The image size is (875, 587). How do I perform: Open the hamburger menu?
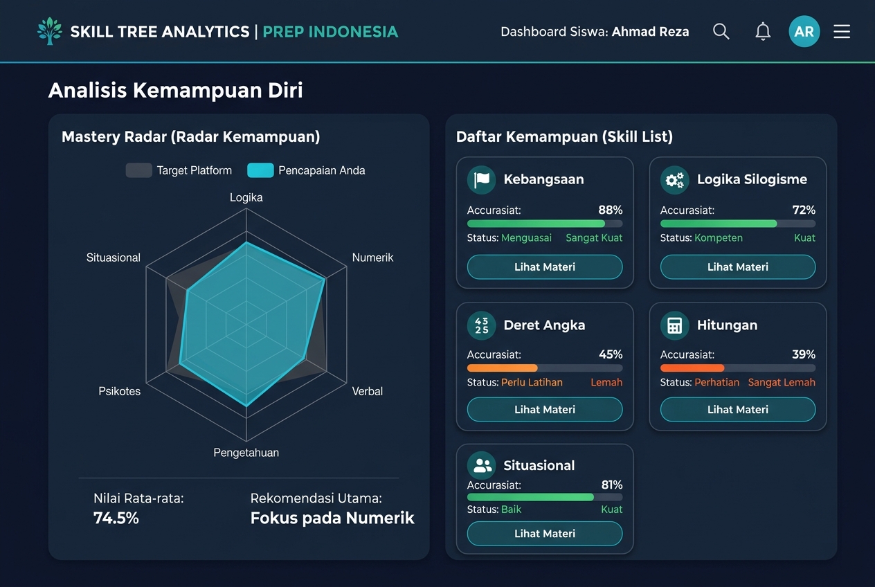click(842, 31)
